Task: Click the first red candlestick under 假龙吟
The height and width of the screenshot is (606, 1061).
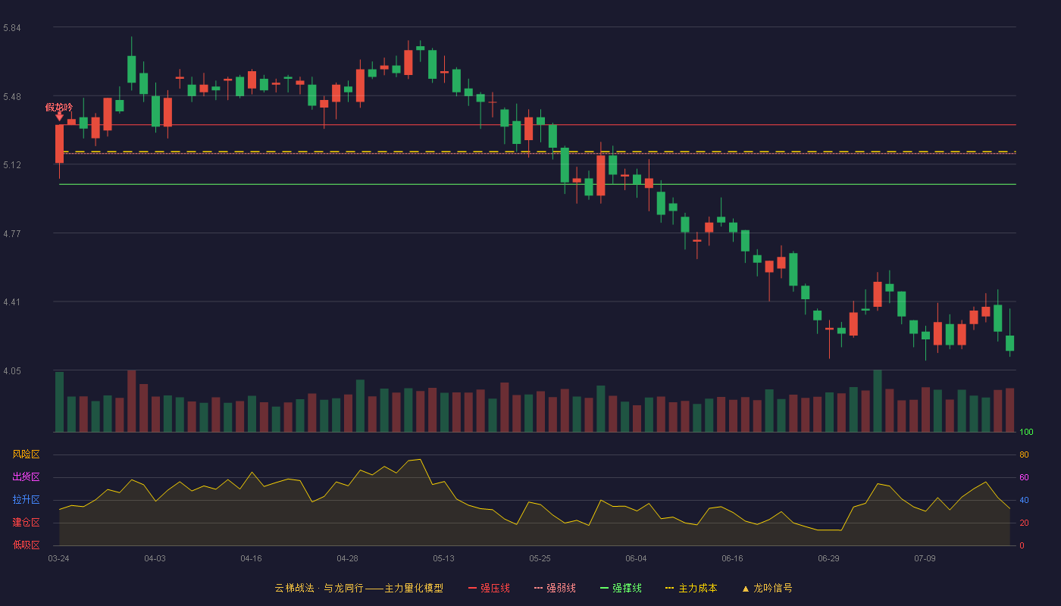Action: (59, 144)
